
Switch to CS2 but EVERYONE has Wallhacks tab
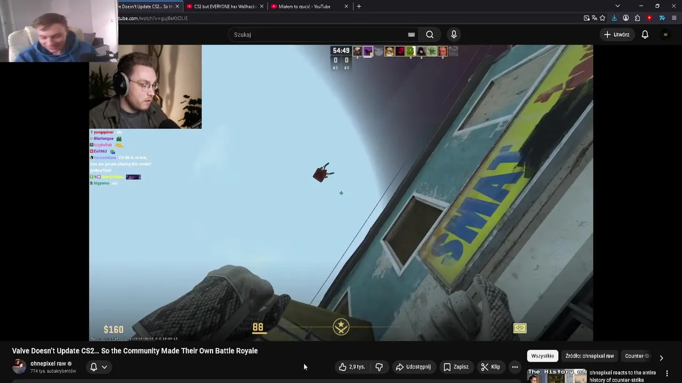pyautogui.click(x=225, y=6)
